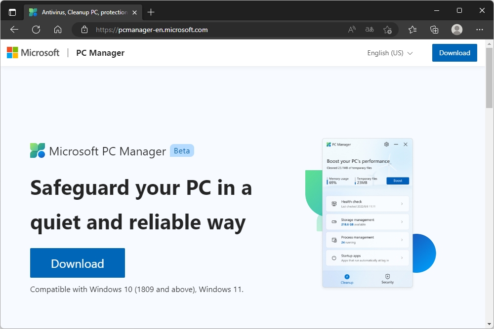Click the Storage management drive icon
The width and height of the screenshot is (494, 329).
334,222
